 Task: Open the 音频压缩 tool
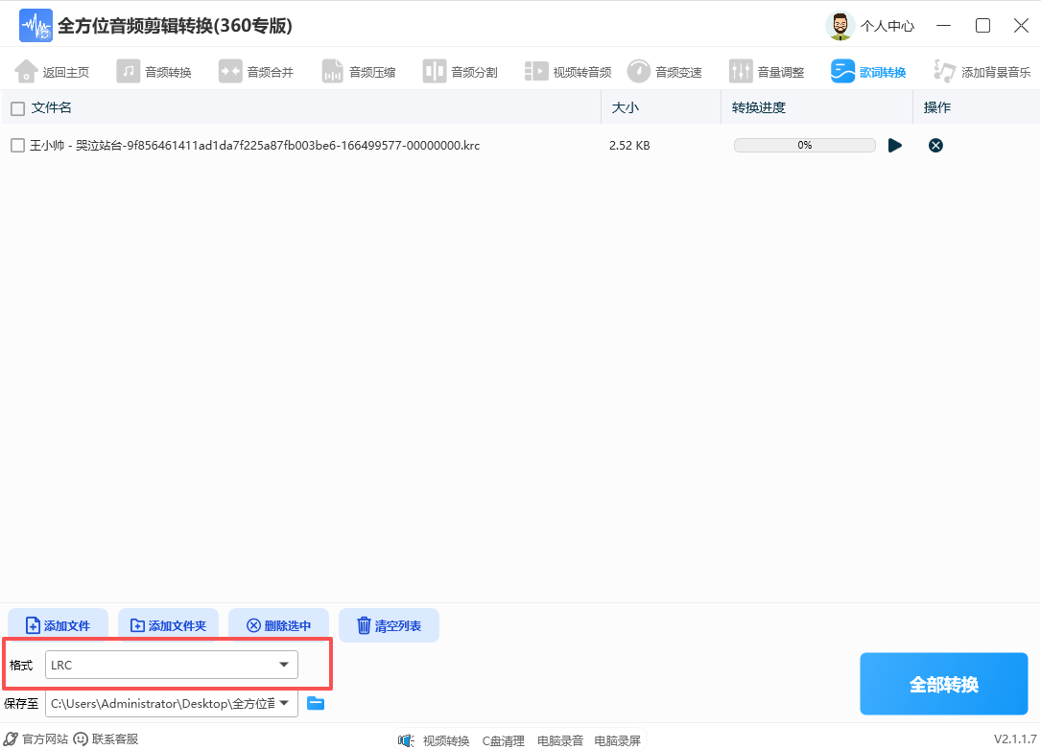(358, 70)
